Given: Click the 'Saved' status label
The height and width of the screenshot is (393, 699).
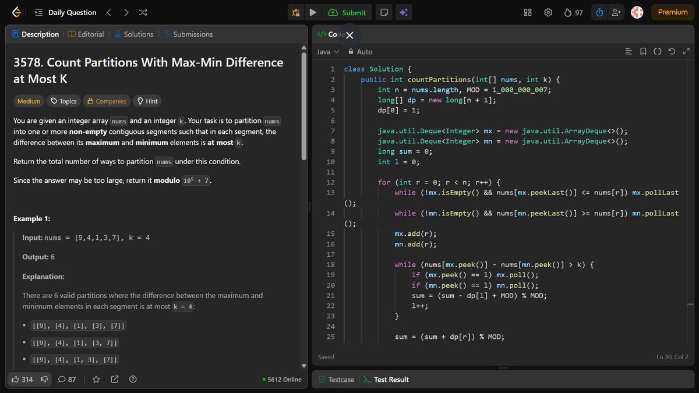Looking at the screenshot, I should point(326,357).
